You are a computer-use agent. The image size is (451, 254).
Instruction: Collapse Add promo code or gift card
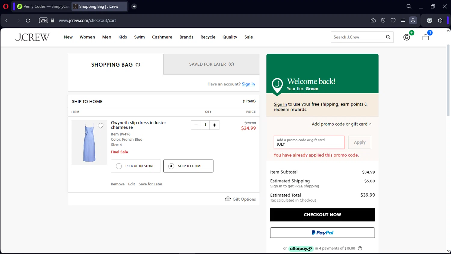click(x=342, y=124)
